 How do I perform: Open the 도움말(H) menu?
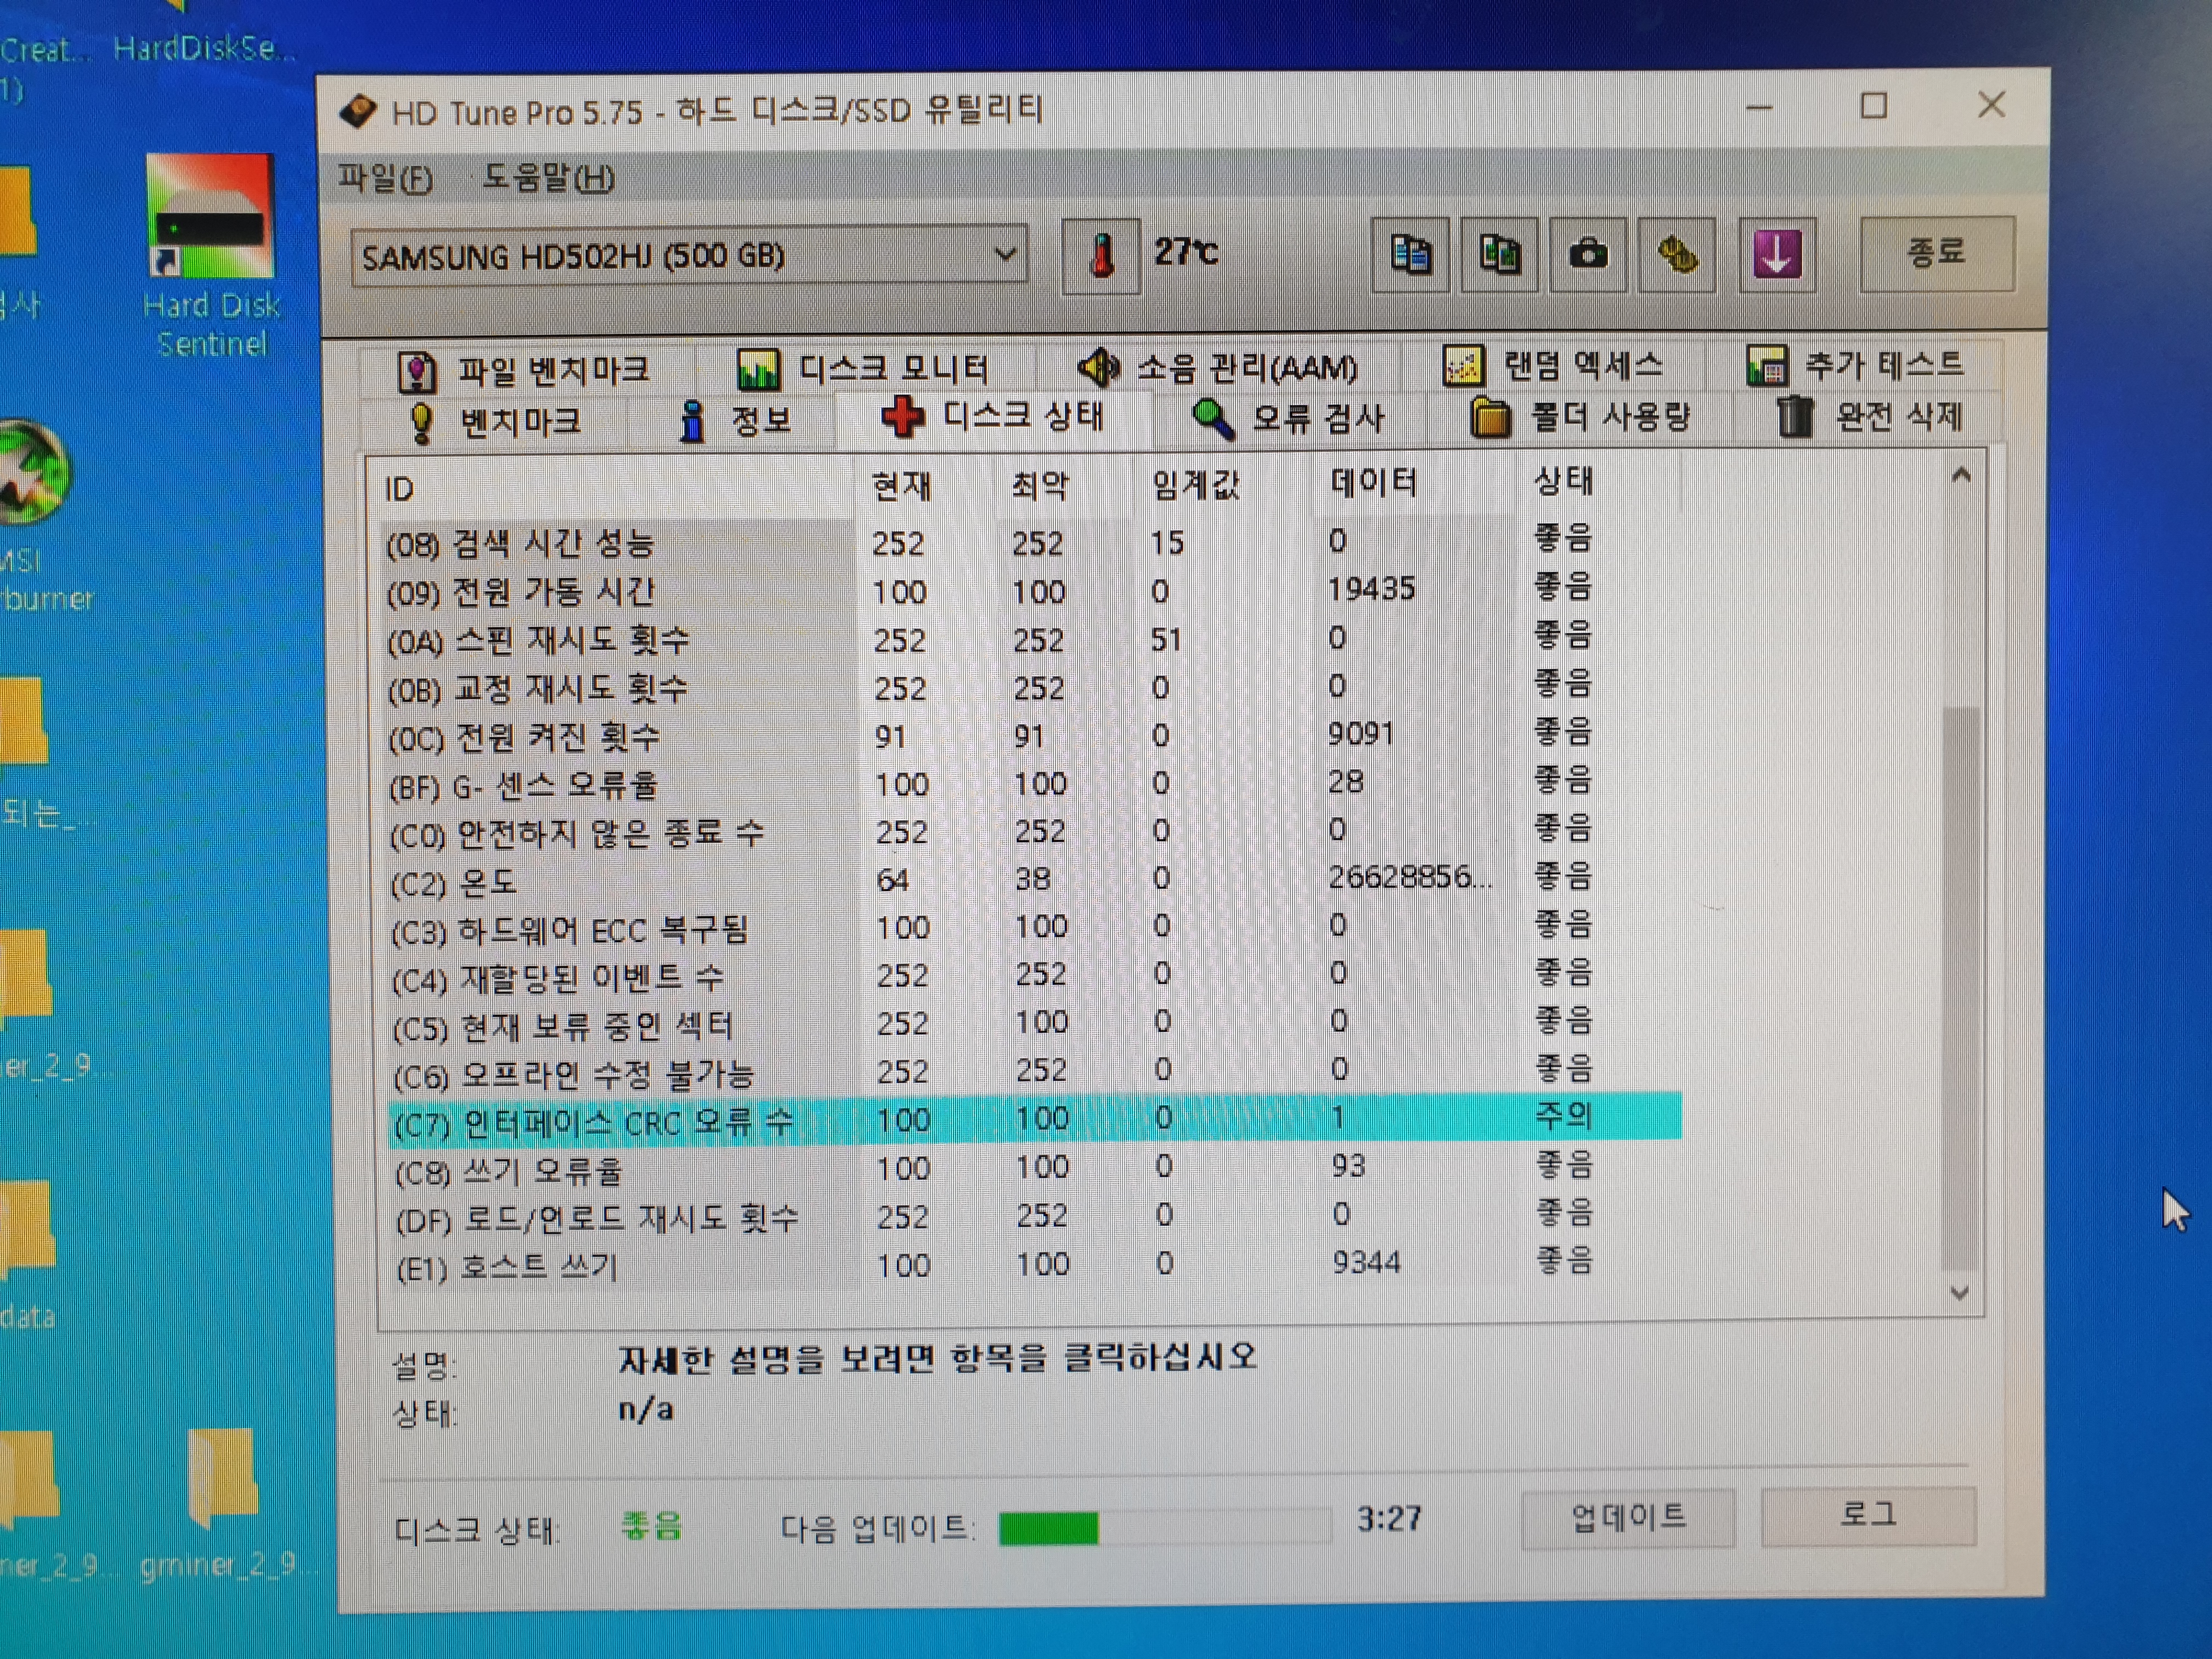pos(548,178)
